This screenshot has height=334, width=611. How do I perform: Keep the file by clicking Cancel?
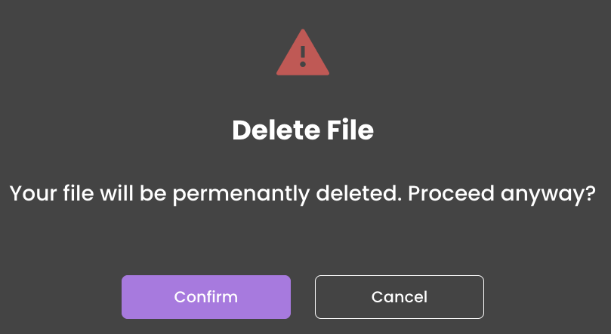tap(400, 297)
